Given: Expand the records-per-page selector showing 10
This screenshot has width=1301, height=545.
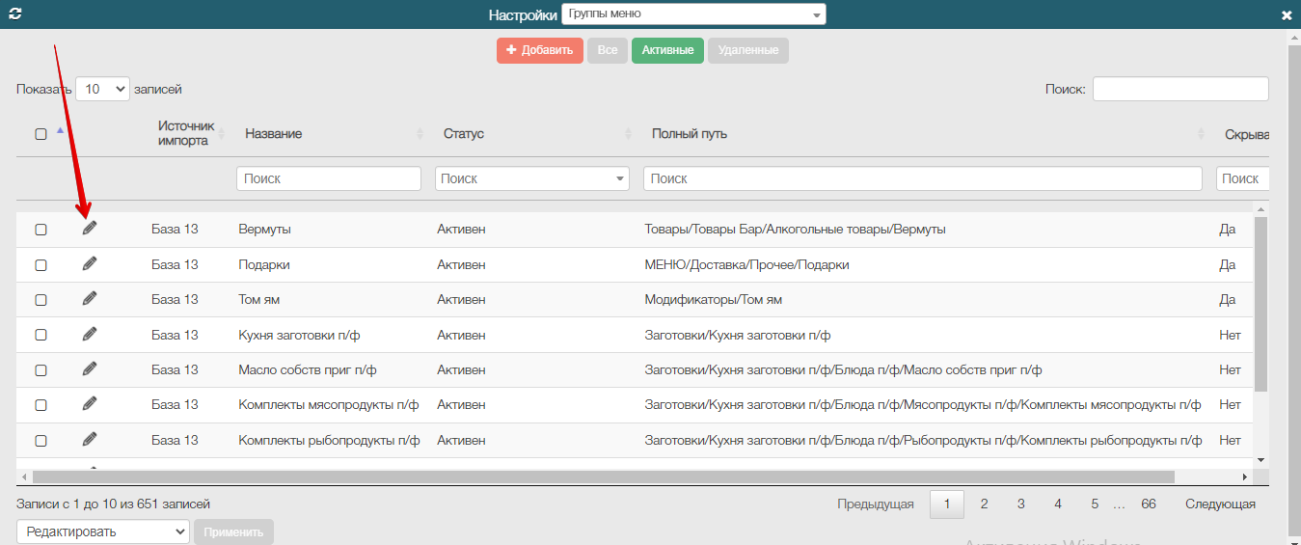Looking at the screenshot, I should pos(102,89).
